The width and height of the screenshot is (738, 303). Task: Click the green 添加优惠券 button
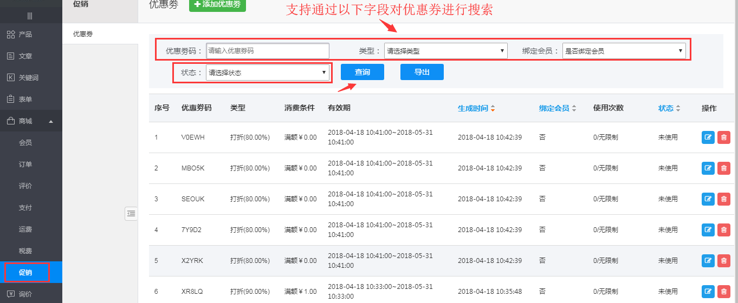tap(217, 4)
